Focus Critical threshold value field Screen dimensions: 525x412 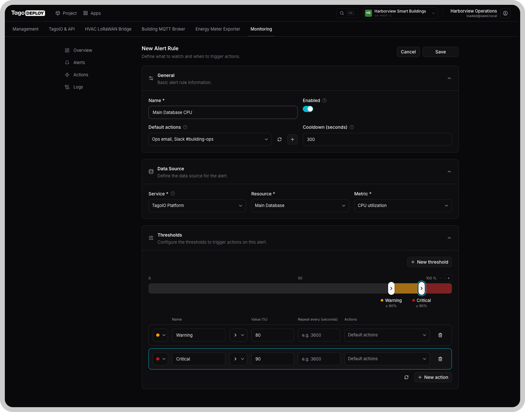[x=272, y=359]
